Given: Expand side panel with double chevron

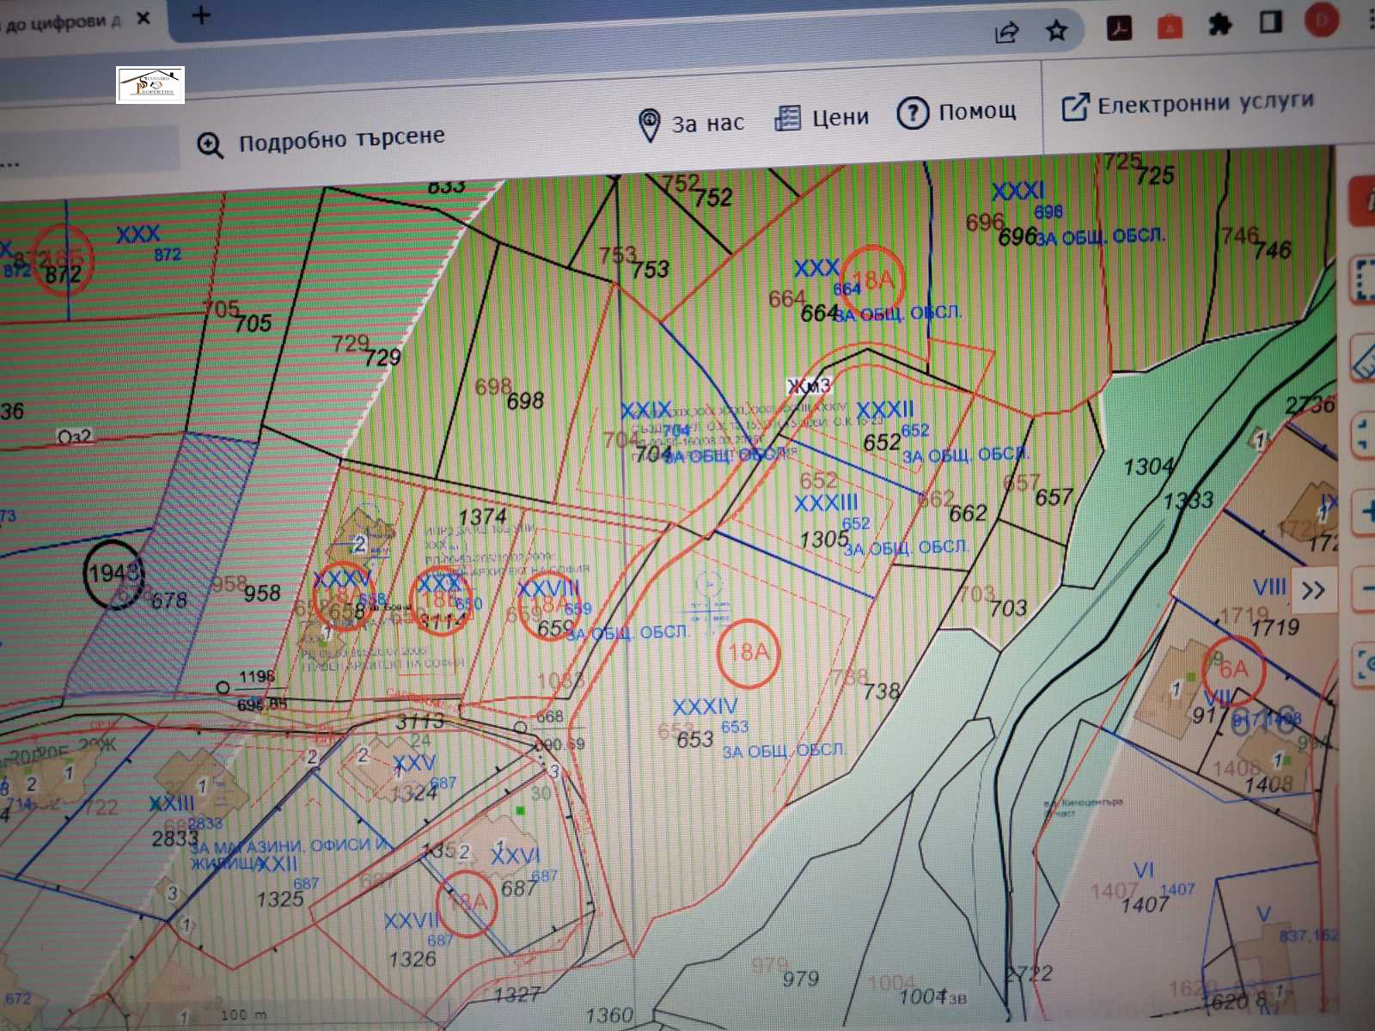Looking at the screenshot, I should [x=1313, y=590].
